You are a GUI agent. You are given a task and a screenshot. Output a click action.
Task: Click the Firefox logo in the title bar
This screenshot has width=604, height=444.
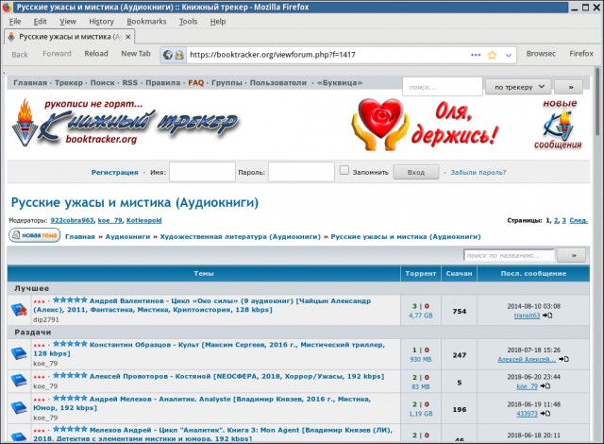point(7,7)
